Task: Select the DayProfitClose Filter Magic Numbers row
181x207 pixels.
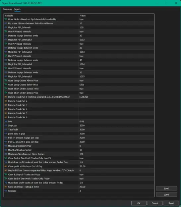Action: click(79, 171)
